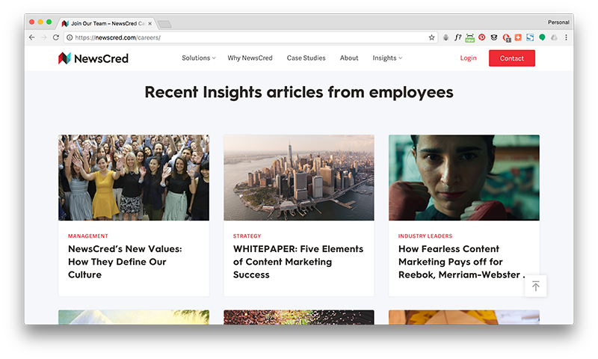Open 'How Fearless Content Marketing' article title
Viewport: 598px width, 359px height.
coord(461,262)
